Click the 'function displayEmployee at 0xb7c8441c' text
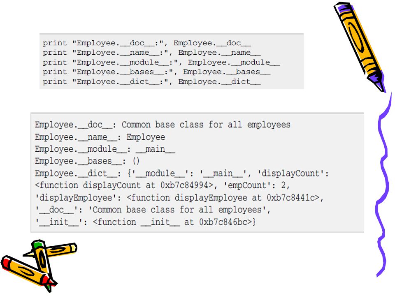Viewport: 395px width, 296px height. (223, 198)
